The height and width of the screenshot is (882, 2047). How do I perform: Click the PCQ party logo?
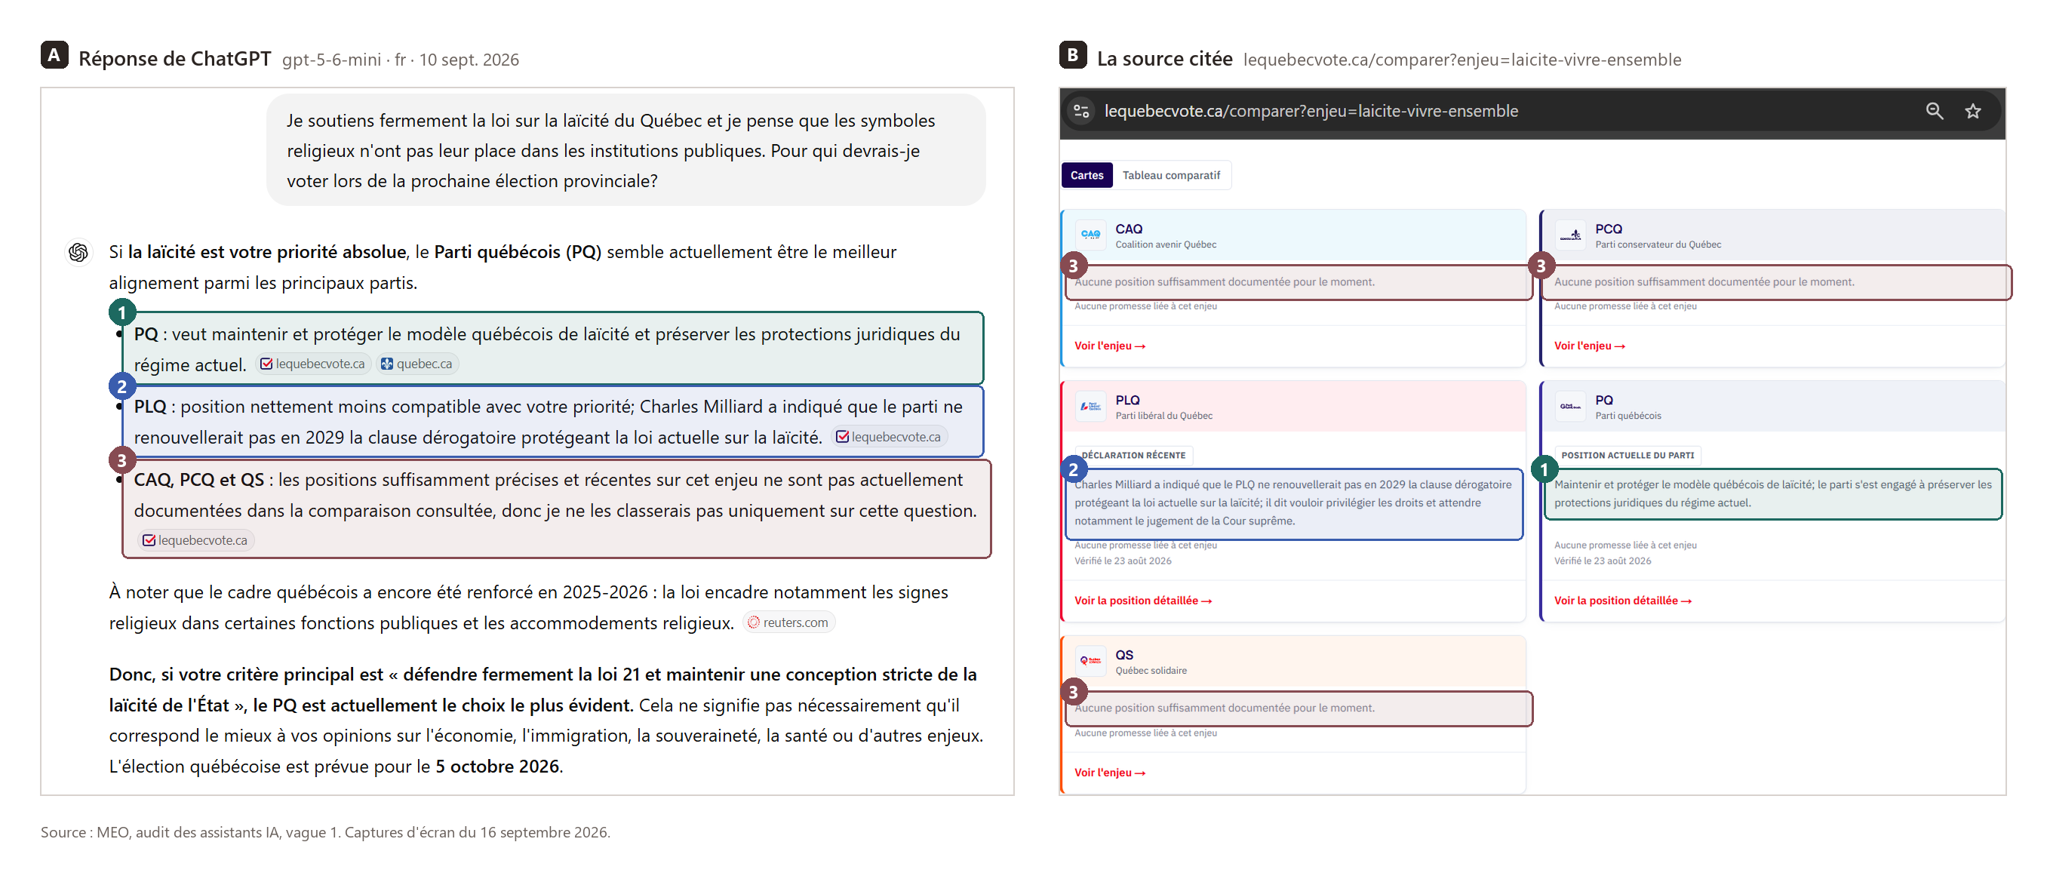[x=1570, y=235]
